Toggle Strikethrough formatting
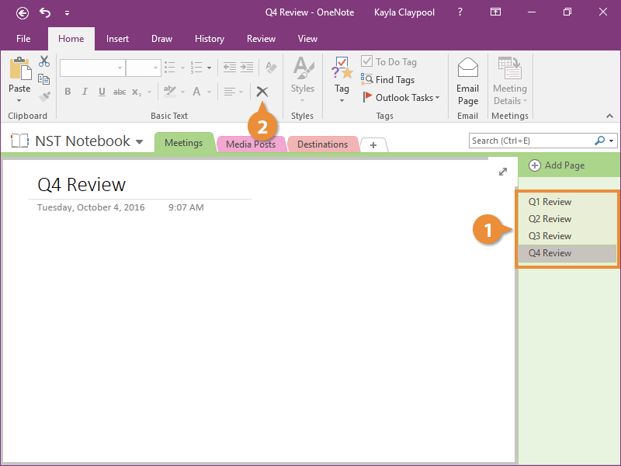 tap(120, 92)
